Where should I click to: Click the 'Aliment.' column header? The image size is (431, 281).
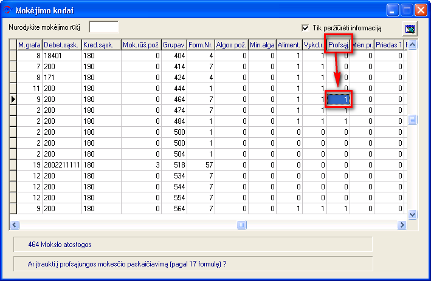coord(289,45)
